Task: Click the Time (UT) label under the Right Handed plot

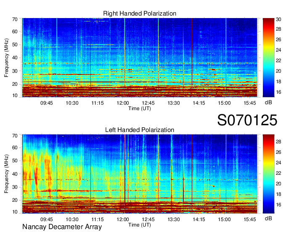Action: click(x=140, y=108)
